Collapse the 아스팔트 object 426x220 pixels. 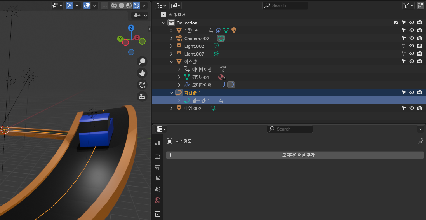click(171, 61)
